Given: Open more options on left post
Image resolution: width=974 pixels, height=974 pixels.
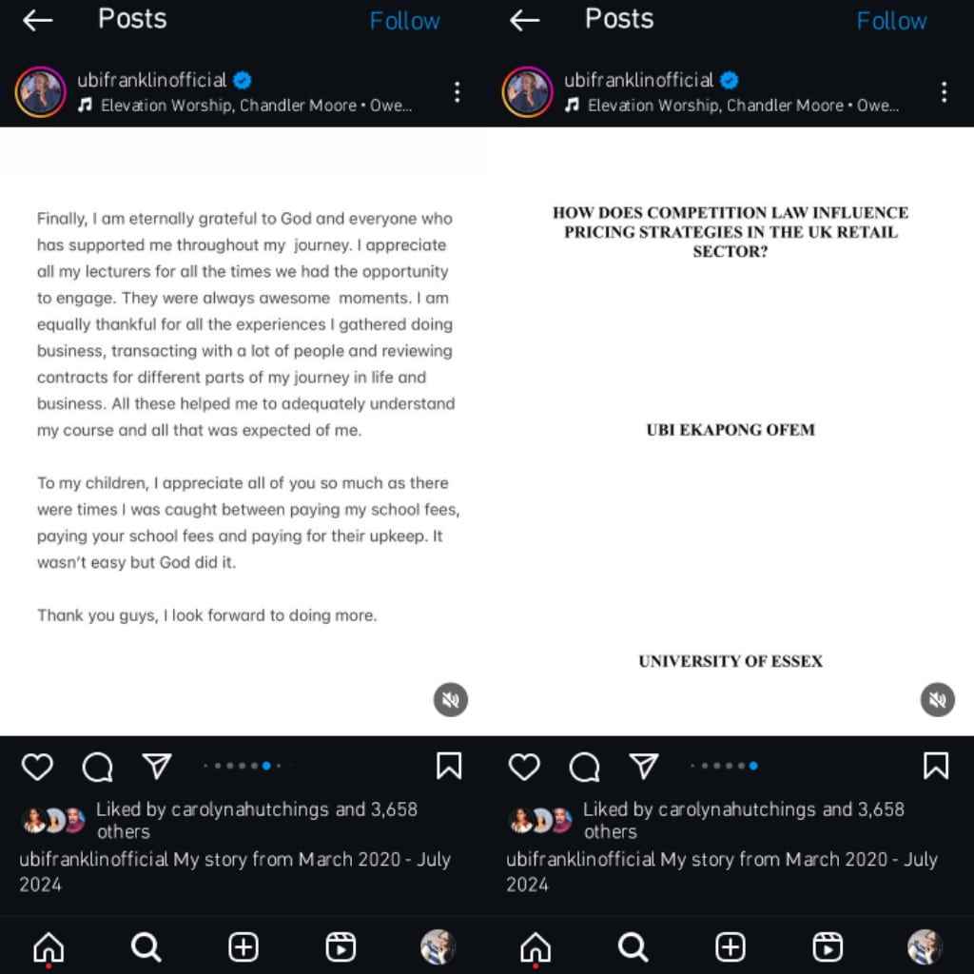Looking at the screenshot, I should [x=458, y=92].
